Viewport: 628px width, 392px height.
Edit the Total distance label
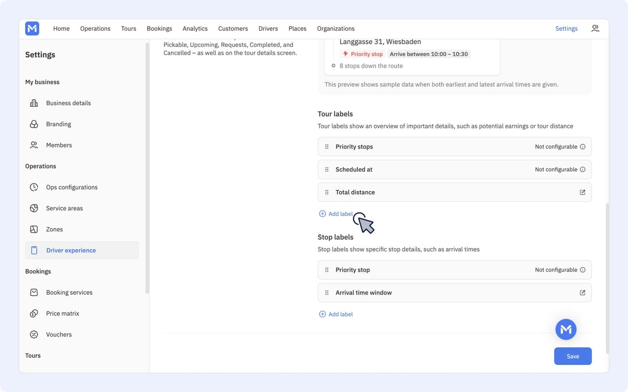pyautogui.click(x=583, y=192)
